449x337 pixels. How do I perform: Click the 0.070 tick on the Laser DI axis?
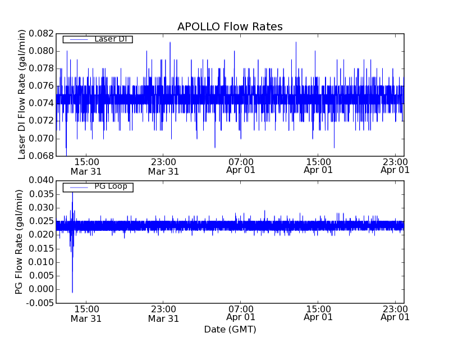coord(41,139)
